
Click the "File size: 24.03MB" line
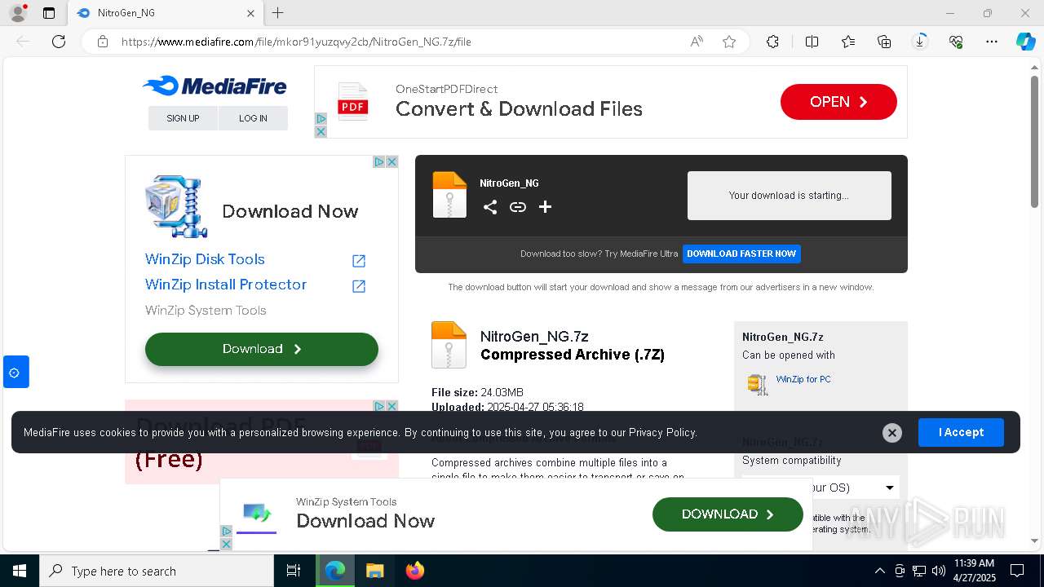[478, 392]
